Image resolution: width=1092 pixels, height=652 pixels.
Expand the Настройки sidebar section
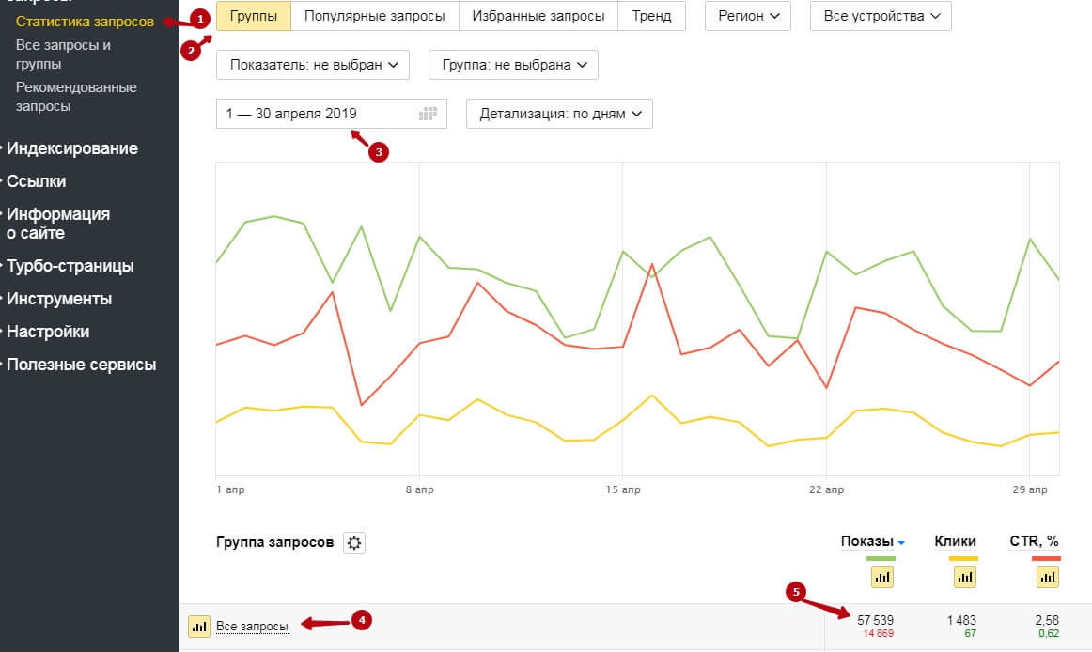[47, 332]
